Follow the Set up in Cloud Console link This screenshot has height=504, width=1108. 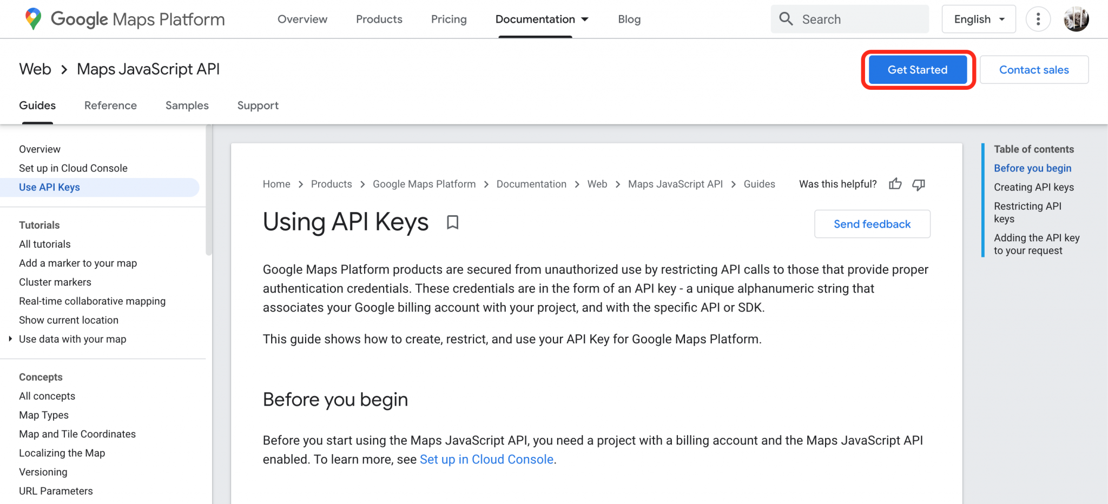[x=486, y=459]
